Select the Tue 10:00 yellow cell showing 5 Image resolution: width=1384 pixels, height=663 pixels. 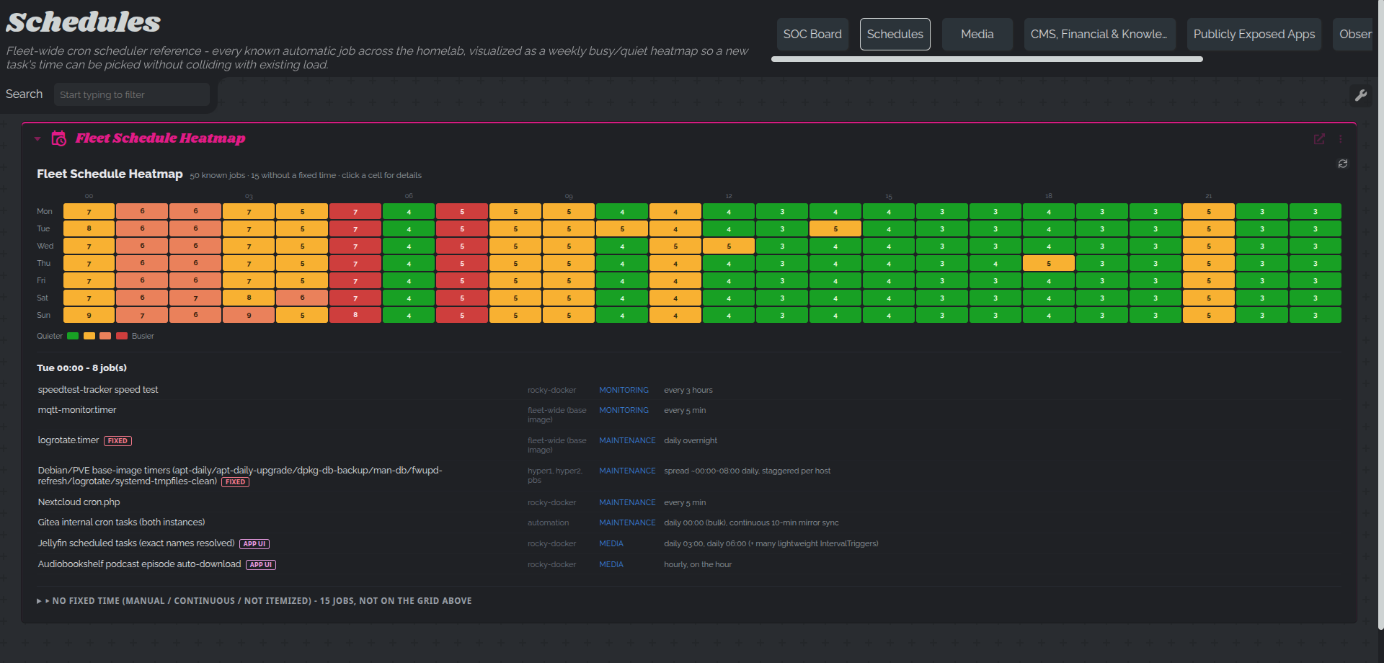click(622, 228)
